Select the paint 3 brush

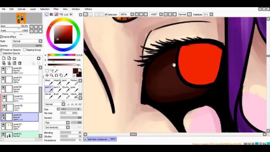point(57,89)
